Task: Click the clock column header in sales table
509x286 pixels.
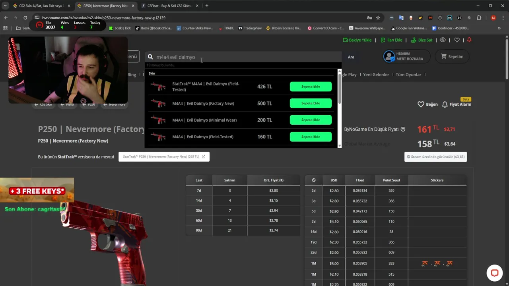Action: [x=314, y=180]
